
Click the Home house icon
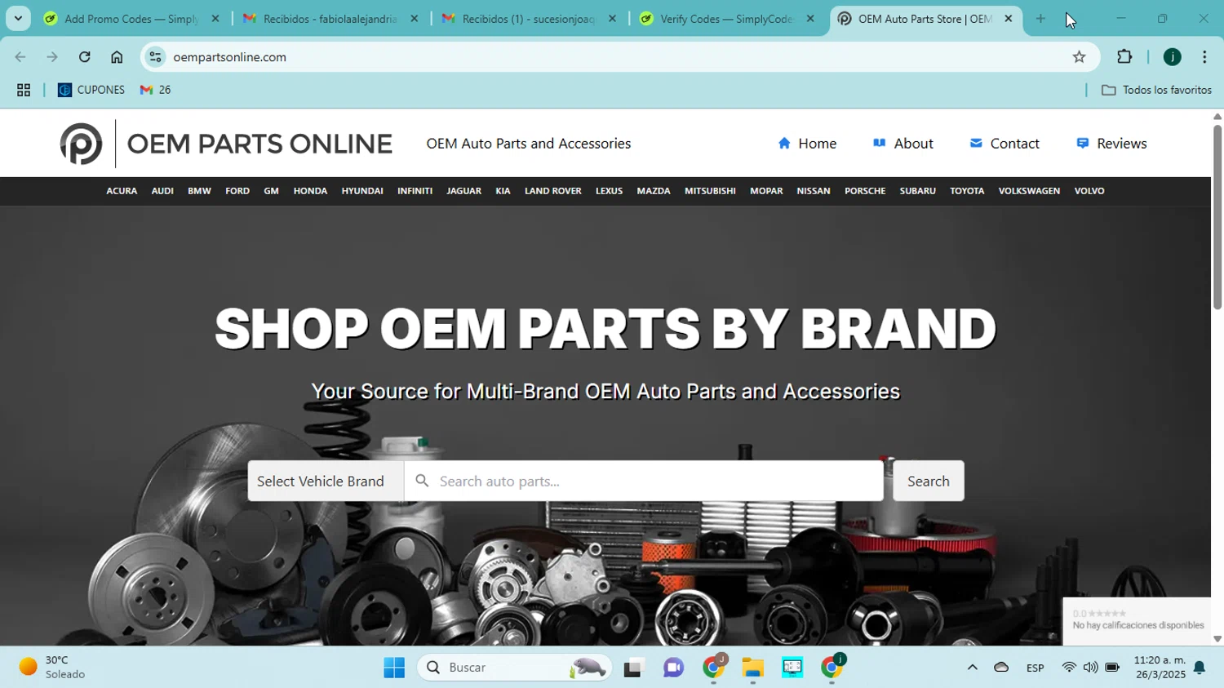pos(784,144)
